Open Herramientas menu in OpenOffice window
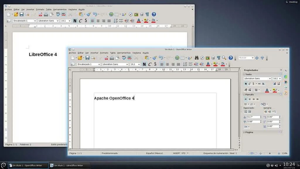300x169 pixels. (124, 53)
